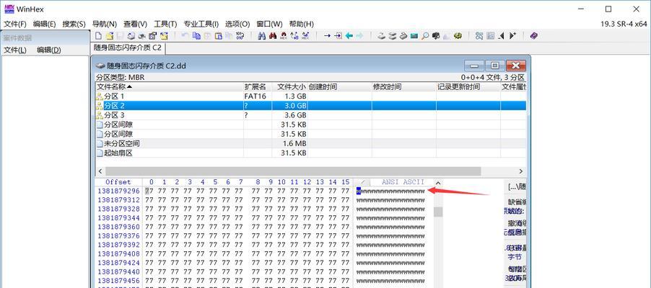Click the blue binoculars find text icon
The image size is (651, 288).
pos(261,35)
